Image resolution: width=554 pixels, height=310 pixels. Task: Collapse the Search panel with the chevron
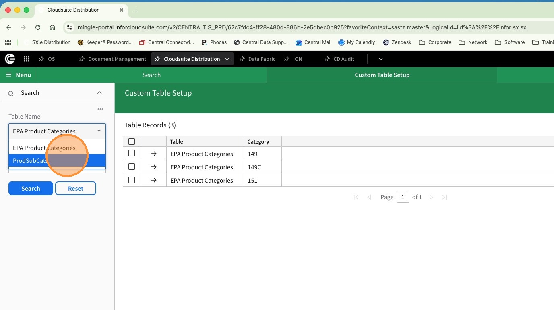(x=99, y=93)
